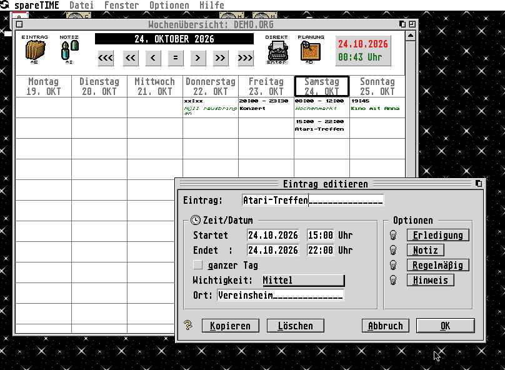505x370 pixels.
Task: Click the Kopieren button
Action: pyautogui.click(x=230, y=326)
